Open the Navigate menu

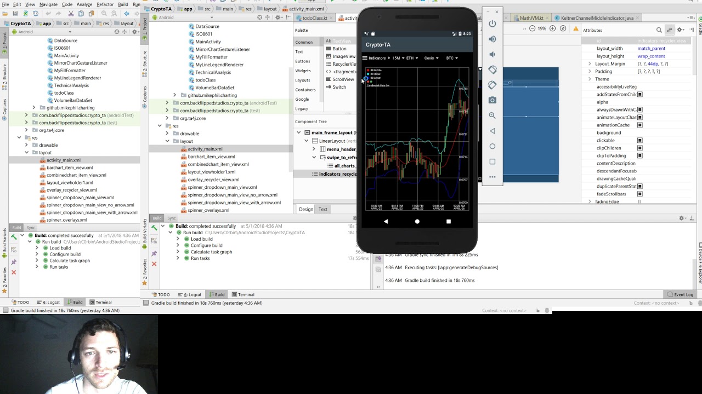tap(48, 4)
